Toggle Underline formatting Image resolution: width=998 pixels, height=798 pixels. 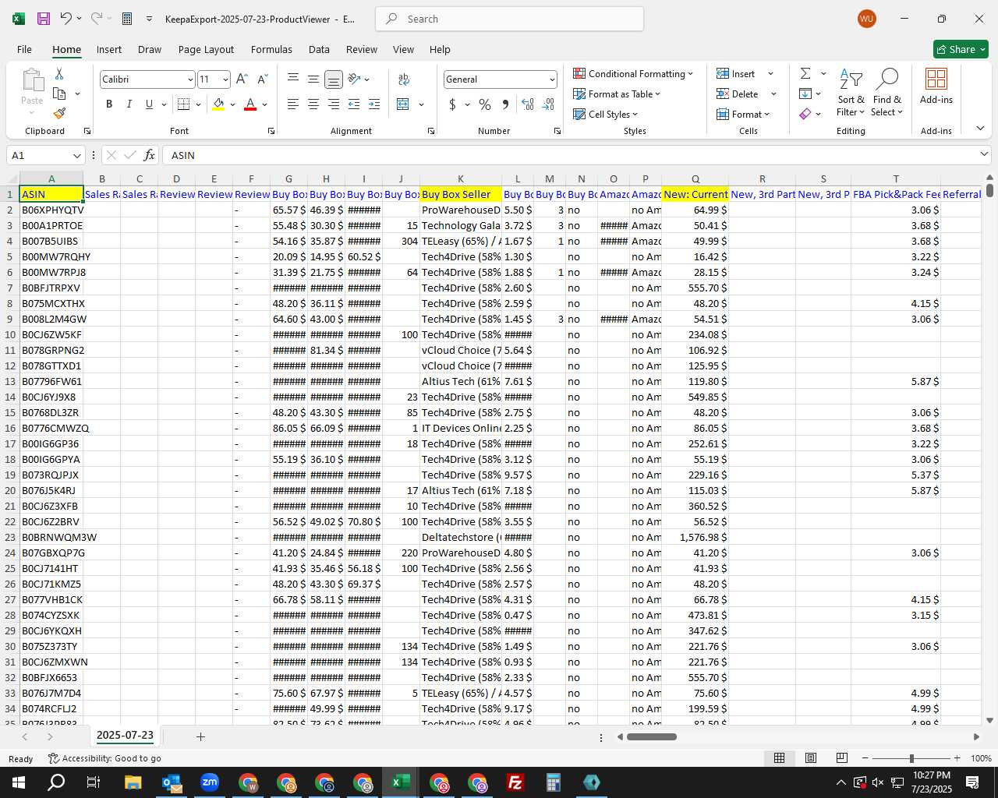click(149, 104)
